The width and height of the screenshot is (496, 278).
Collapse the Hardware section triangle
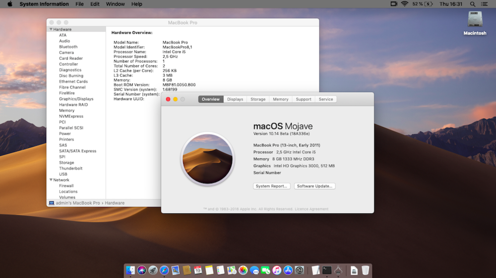[x=51, y=29]
